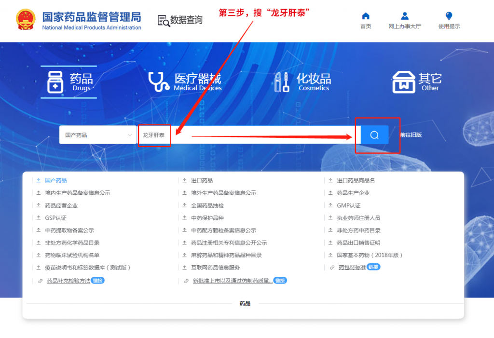Open 境内生产药品备案信息公示
494x338 pixels.
pyautogui.click(x=78, y=193)
